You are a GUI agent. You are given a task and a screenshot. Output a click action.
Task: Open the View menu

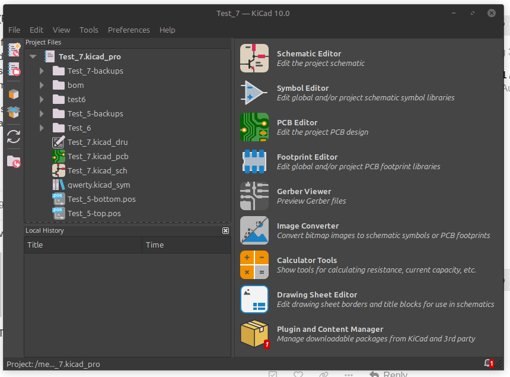(x=62, y=30)
